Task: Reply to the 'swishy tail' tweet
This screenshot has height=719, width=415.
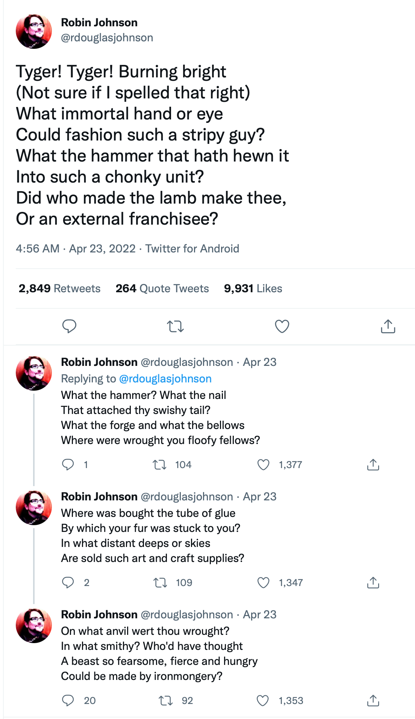Action: [x=68, y=465]
